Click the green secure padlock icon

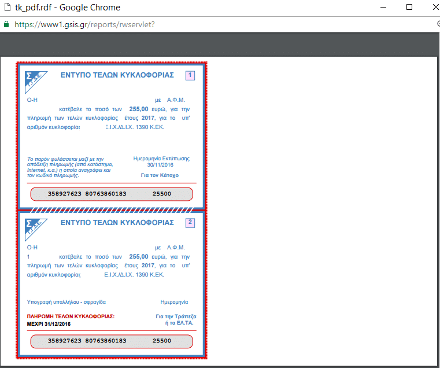click(x=6, y=25)
